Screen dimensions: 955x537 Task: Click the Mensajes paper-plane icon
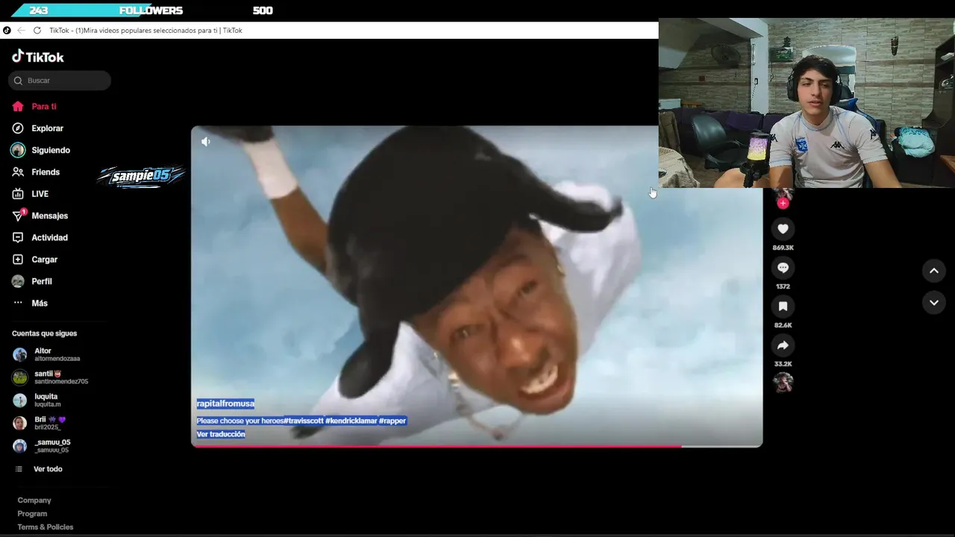click(18, 216)
